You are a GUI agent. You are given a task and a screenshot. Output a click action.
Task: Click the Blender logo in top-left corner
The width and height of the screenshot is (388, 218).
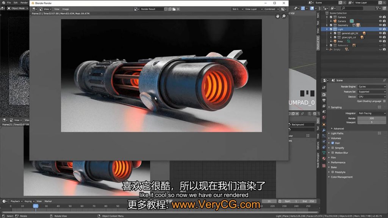[3, 3]
